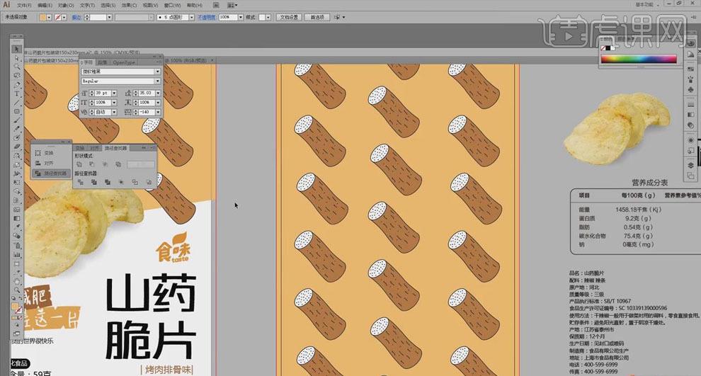Screen dimensions: 701x376
Task: Open the stroke weight dropdown in control bar
Action: [x=110, y=17]
